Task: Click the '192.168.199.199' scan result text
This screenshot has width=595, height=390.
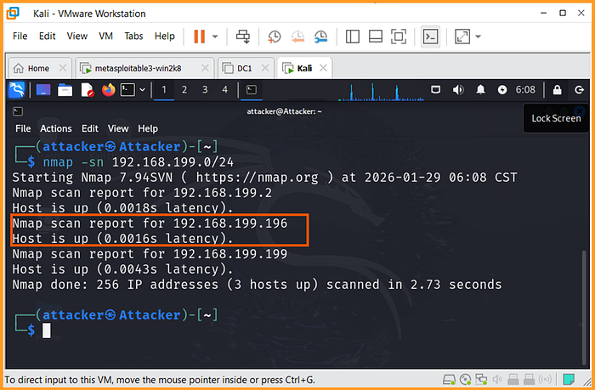Action: click(x=230, y=254)
